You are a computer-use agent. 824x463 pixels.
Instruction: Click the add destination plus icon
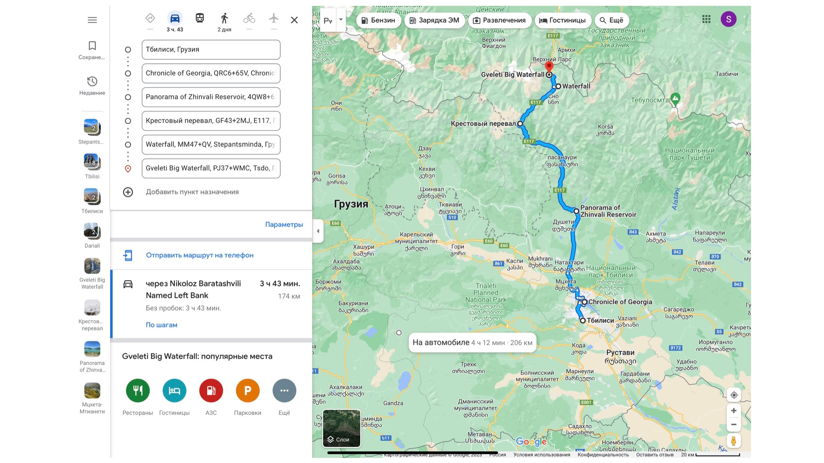[x=128, y=192]
